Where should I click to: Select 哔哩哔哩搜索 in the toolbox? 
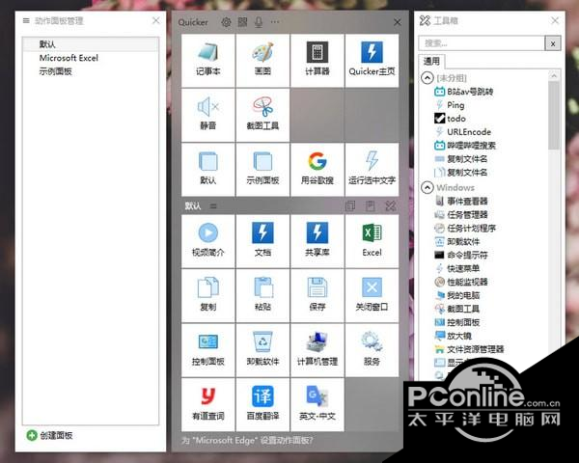(x=465, y=146)
